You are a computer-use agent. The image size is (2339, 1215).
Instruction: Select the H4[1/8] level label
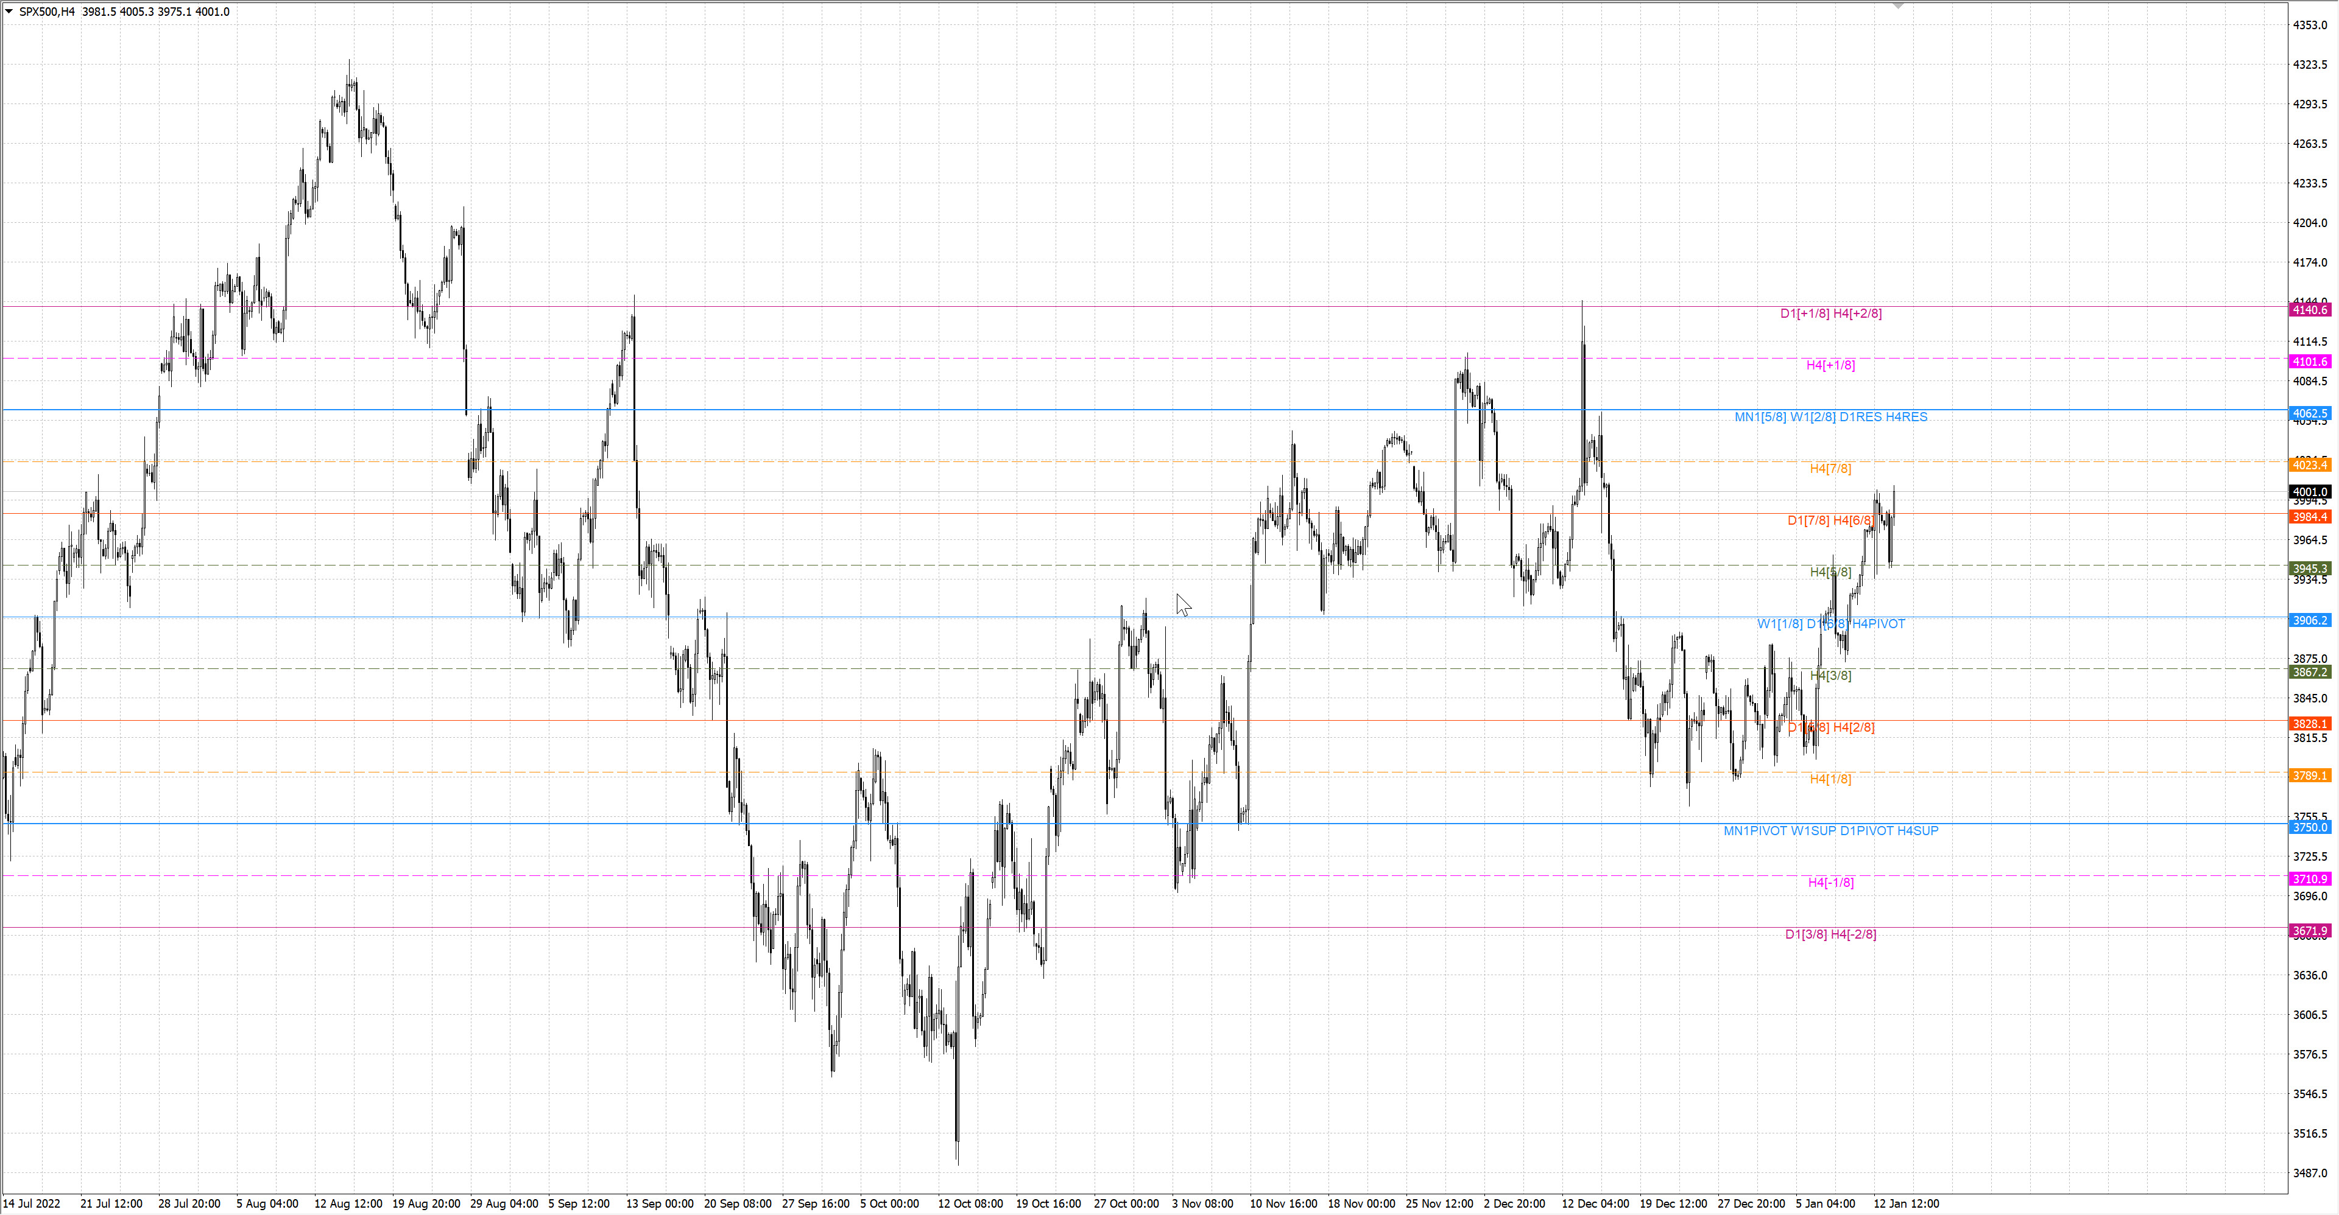pos(1830,779)
